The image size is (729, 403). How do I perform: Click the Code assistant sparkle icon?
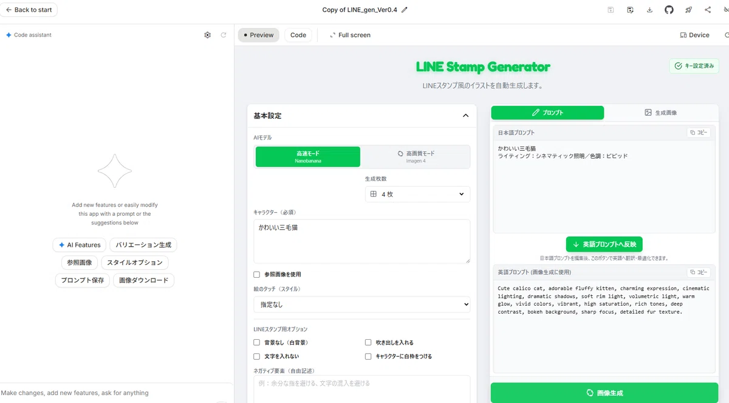pyautogui.click(x=9, y=35)
